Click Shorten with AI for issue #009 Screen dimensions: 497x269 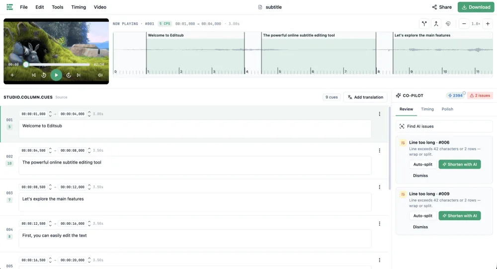[460, 216]
